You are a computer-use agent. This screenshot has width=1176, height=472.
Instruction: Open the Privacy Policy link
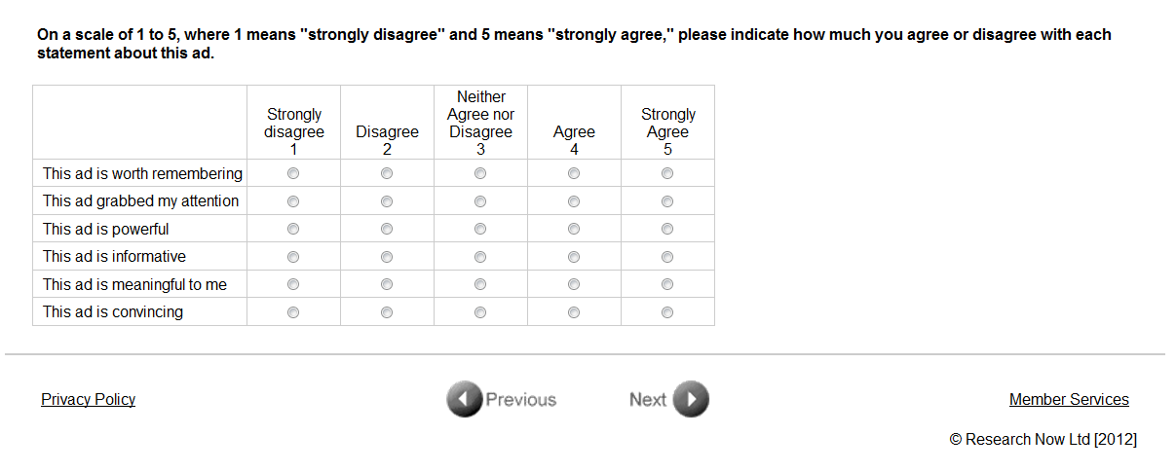[88, 399]
